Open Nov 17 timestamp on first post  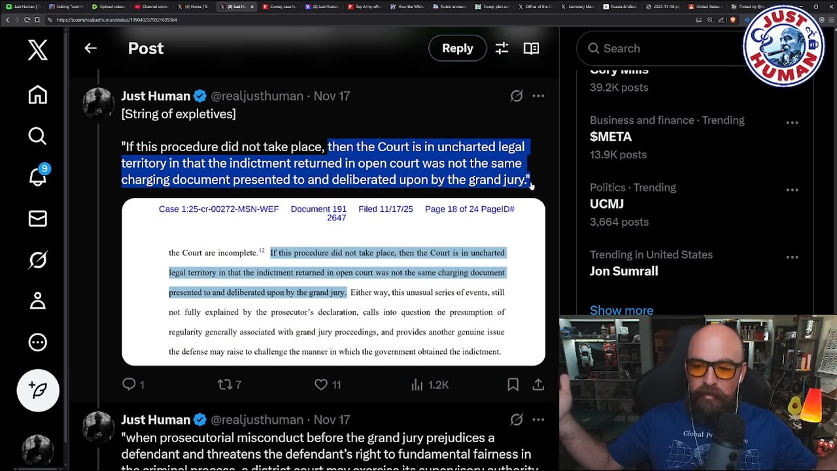coord(332,96)
